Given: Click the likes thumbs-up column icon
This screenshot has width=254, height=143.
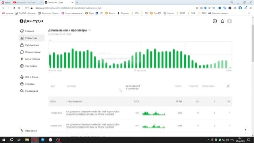Looking at the screenshot, I should 228,86.
